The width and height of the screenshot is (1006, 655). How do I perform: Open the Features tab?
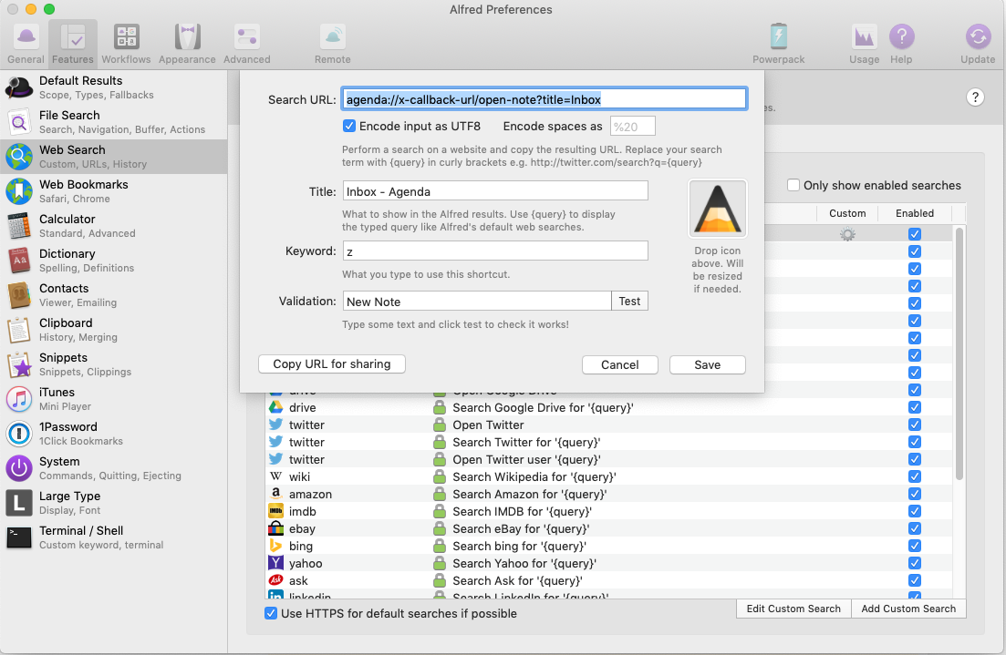[x=72, y=44]
